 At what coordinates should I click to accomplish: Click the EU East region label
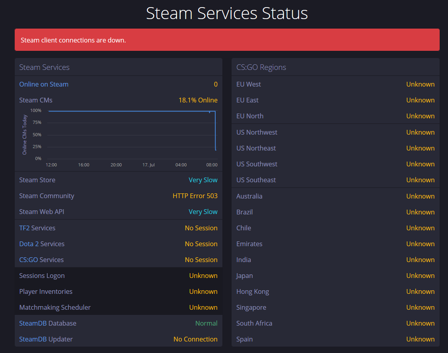(247, 100)
